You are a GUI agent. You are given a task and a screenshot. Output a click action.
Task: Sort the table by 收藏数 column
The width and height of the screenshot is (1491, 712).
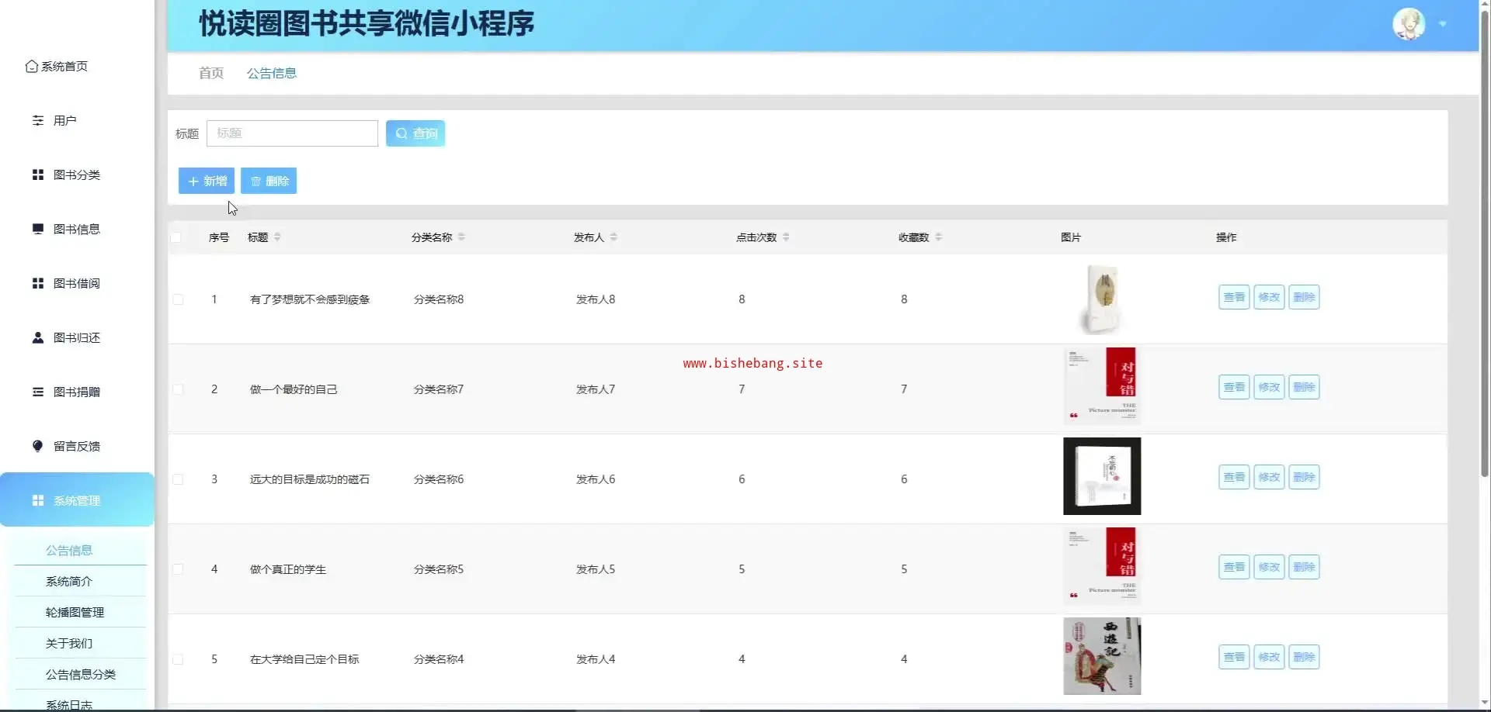[938, 237]
